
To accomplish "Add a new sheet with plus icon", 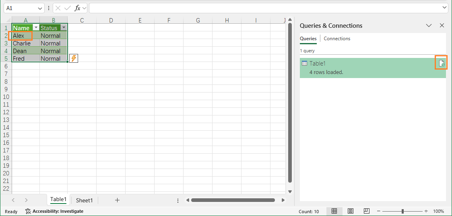I will point(117,200).
